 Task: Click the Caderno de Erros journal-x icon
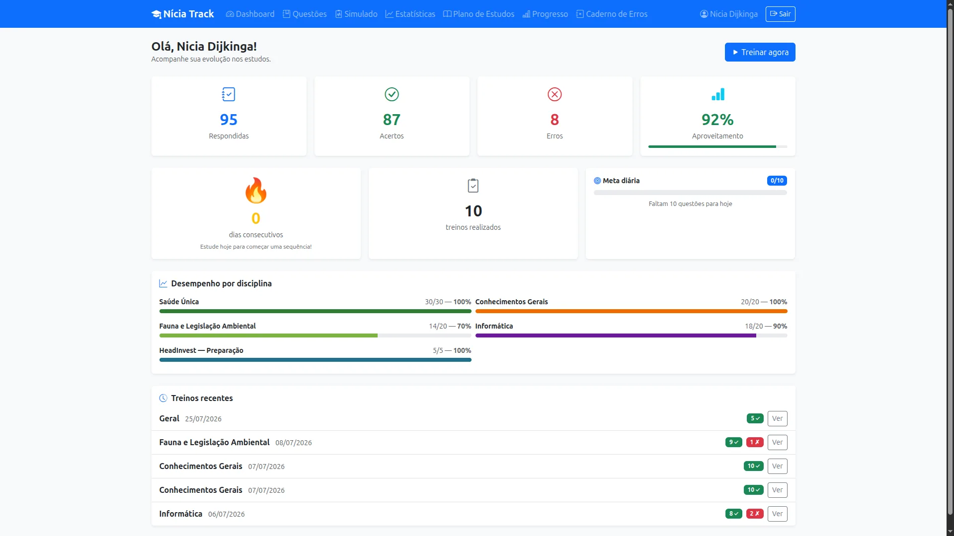click(580, 14)
